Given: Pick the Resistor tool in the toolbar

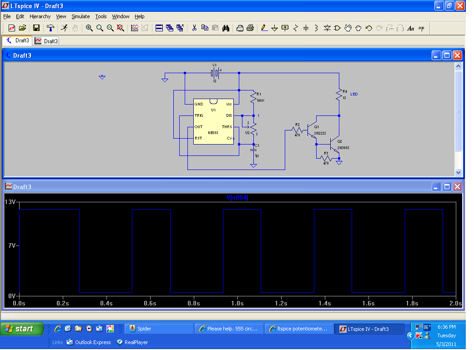Looking at the screenshot, I should coord(296,28).
